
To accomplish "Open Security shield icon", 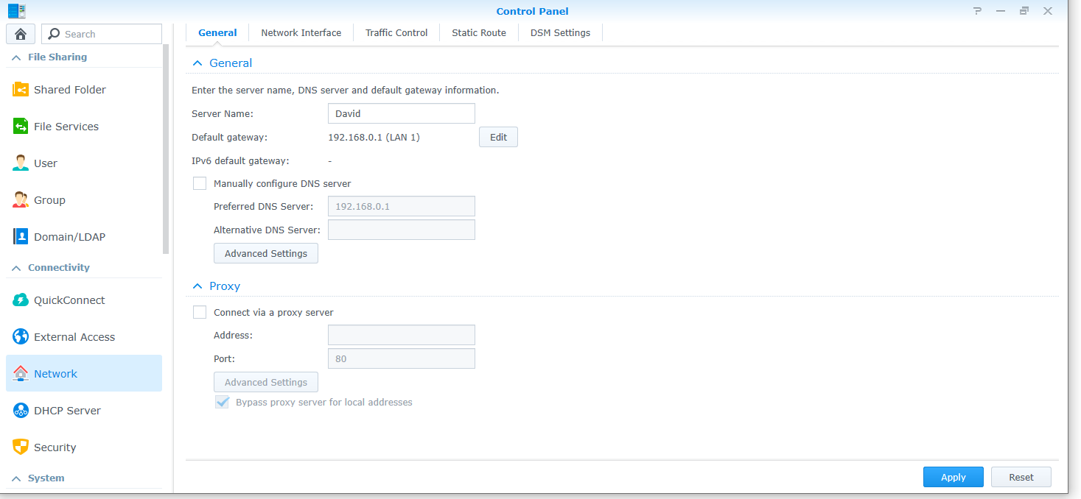I will pos(21,447).
